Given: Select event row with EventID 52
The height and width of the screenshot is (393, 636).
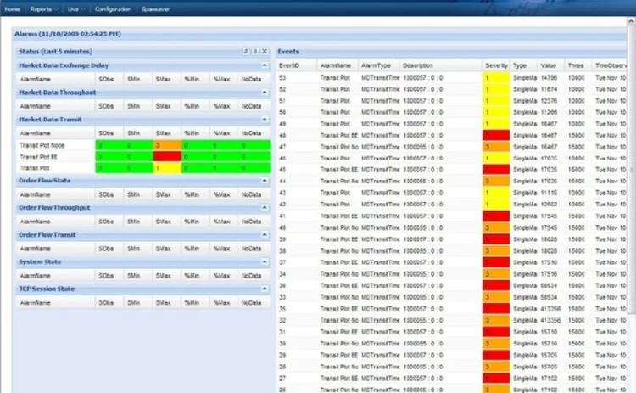Looking at the screenshot, I should click(451, 89).
